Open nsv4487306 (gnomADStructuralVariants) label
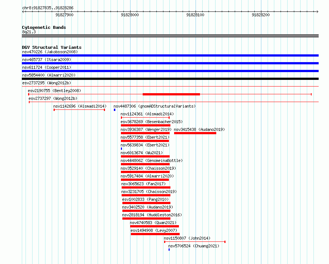329x264 pixels. pyautogui.click(x=155, y=106)
